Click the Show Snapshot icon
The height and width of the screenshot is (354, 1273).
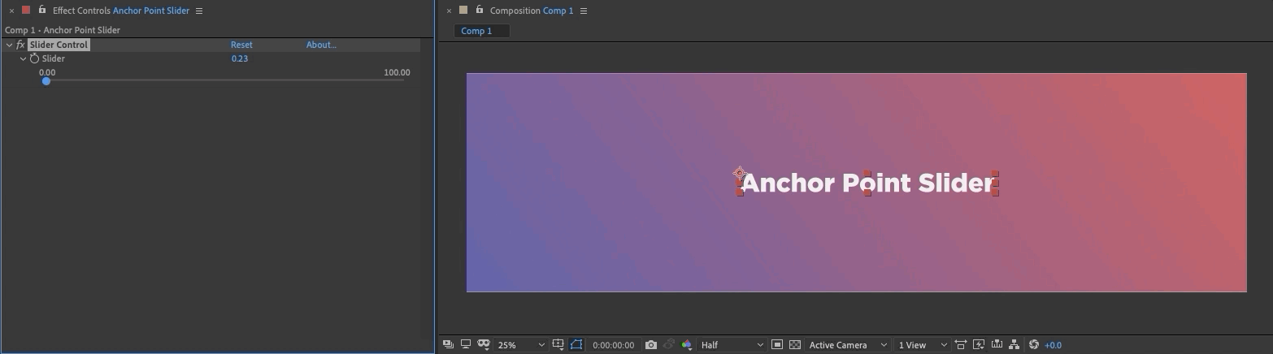pos(669,344)
